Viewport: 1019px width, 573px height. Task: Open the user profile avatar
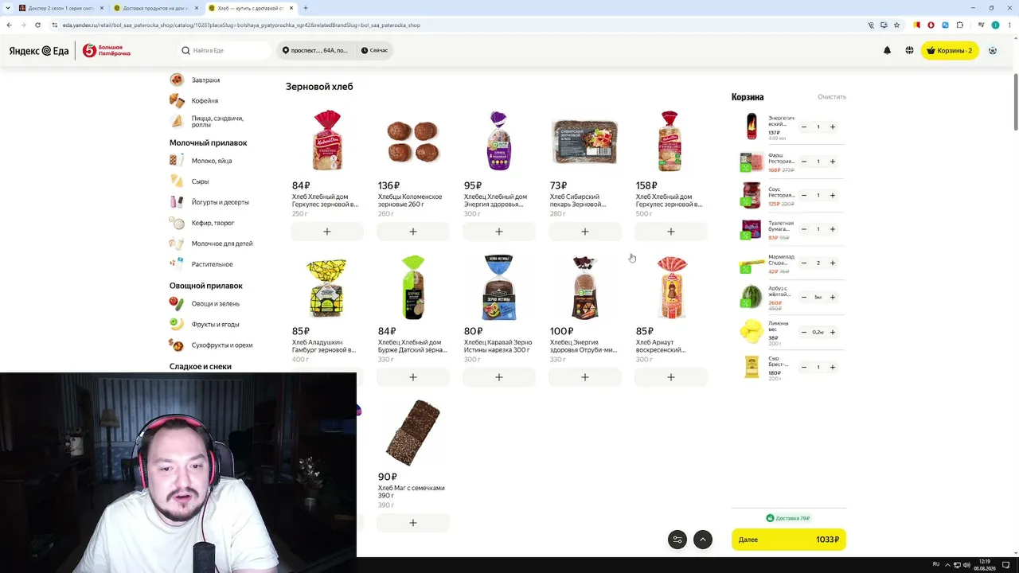[x=993, y=50]
